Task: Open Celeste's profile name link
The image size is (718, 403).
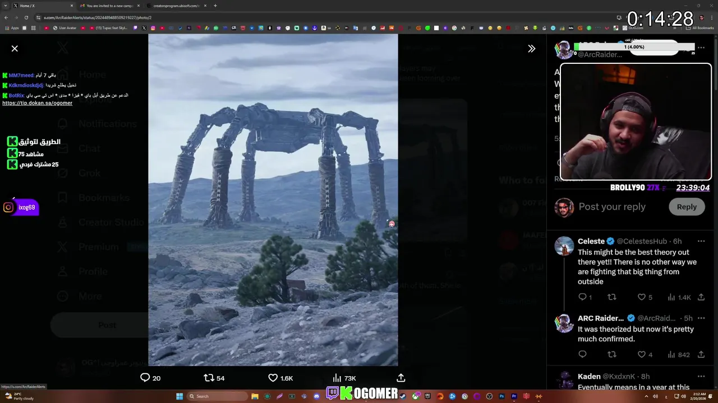Action: [x=591, y=241]
